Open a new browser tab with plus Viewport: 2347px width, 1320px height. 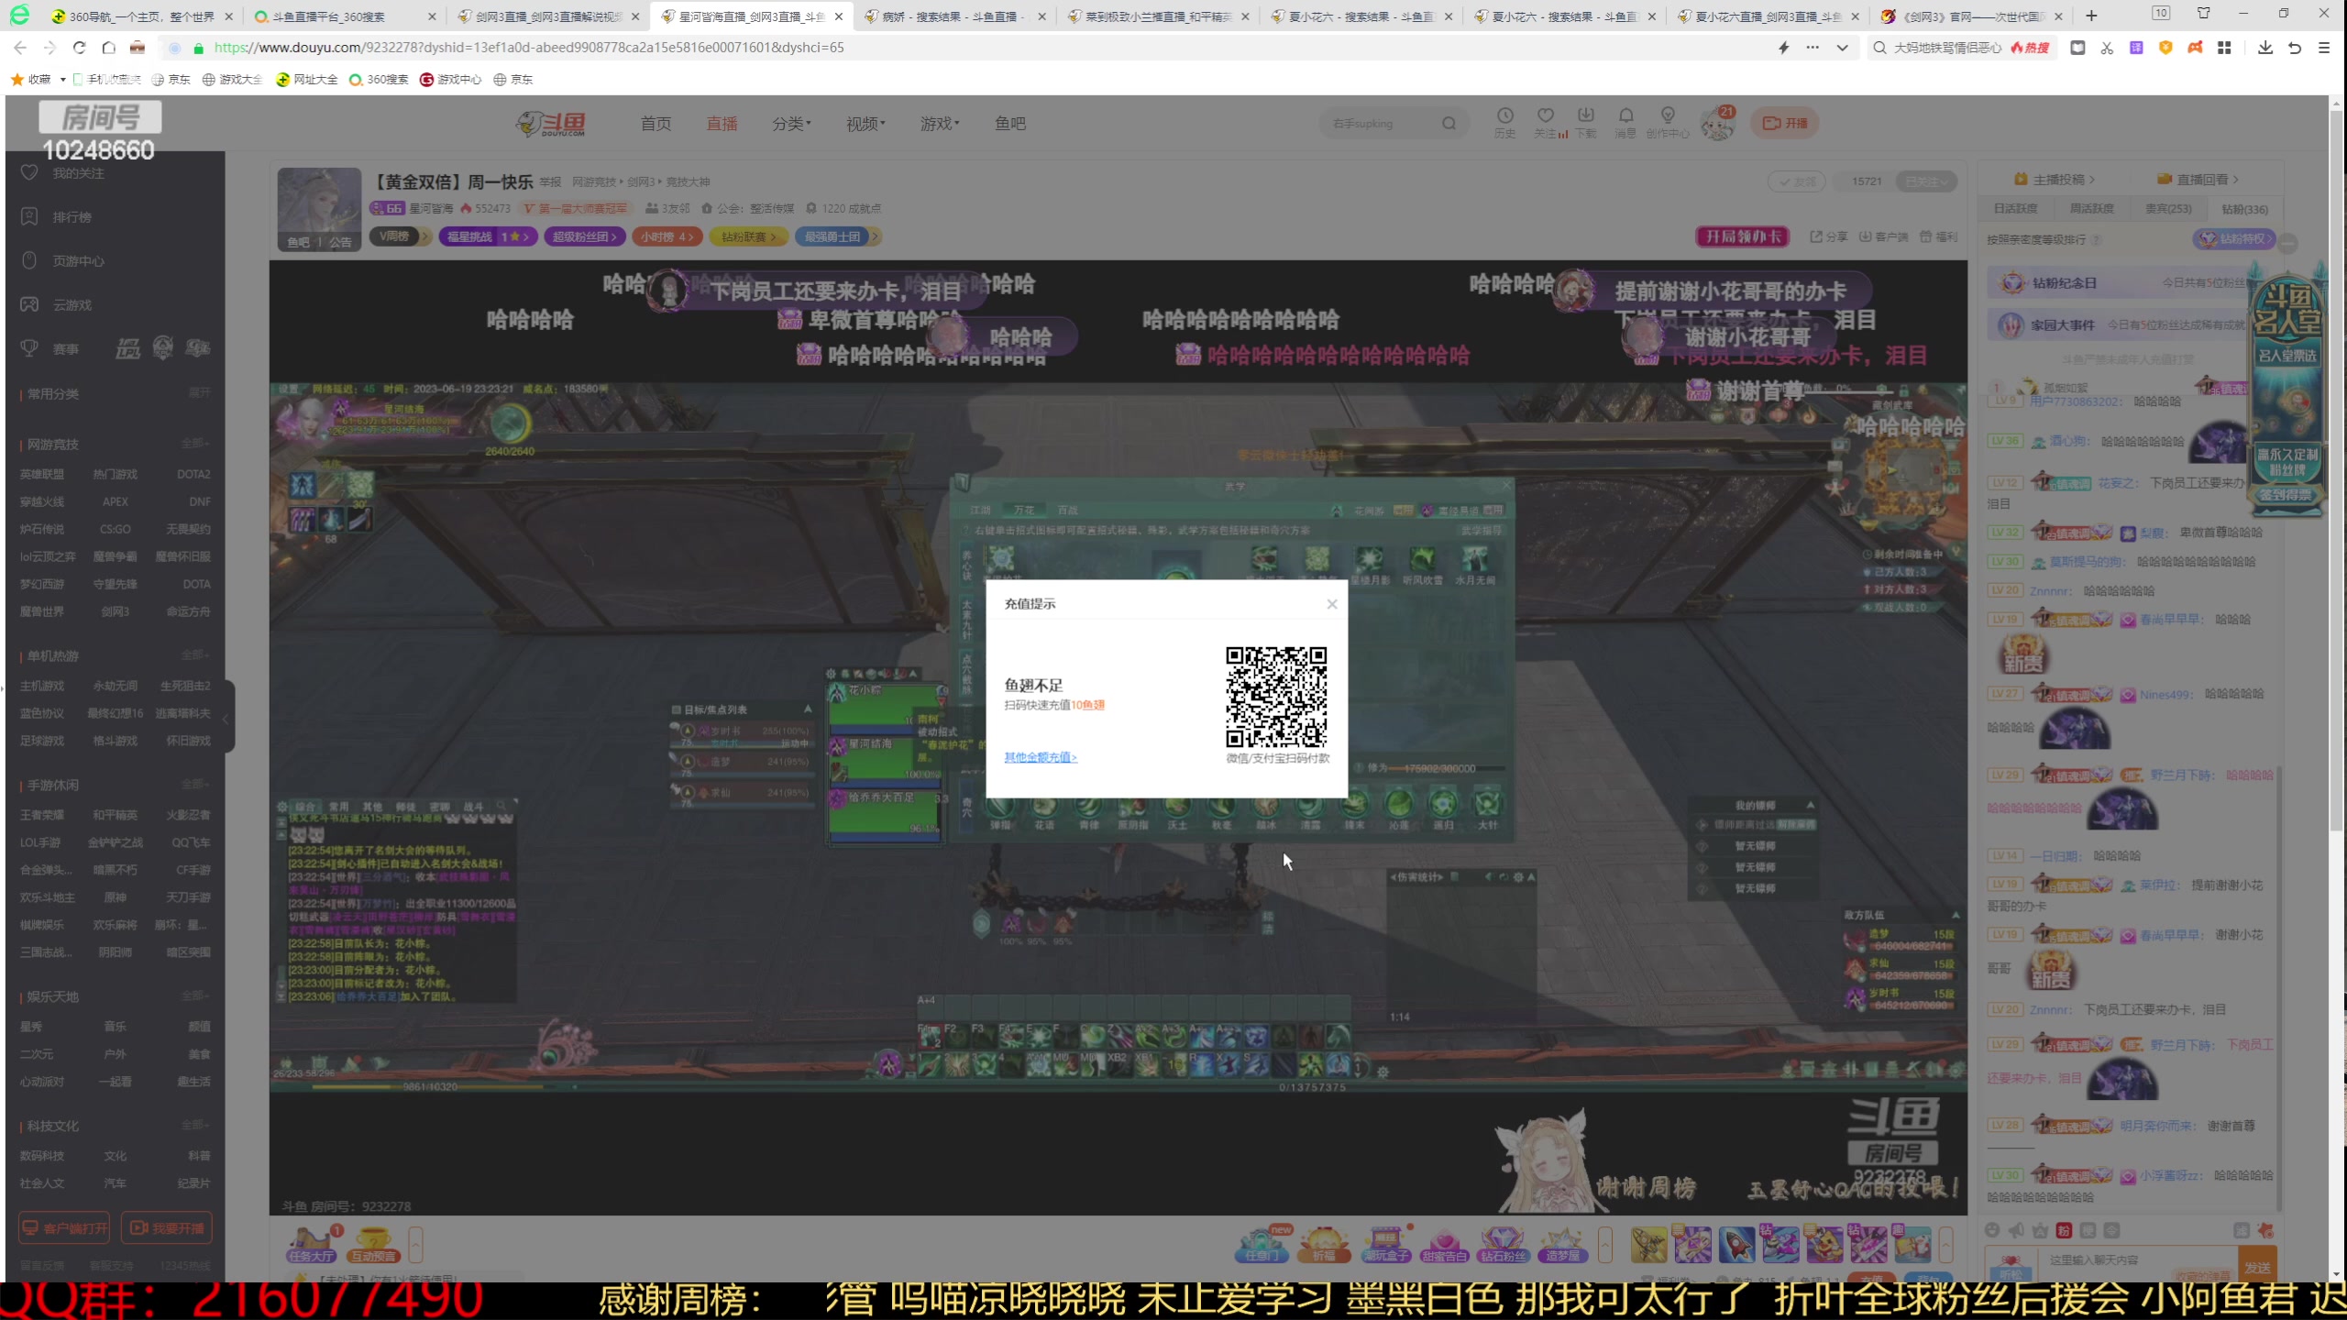click(2091, 16)
